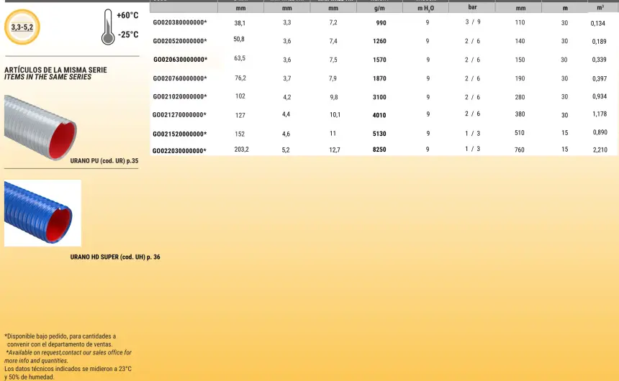The width and height of the screenshot is (619, 381).
Task: Select product code GO022030000000*
Action: (179, 151)
